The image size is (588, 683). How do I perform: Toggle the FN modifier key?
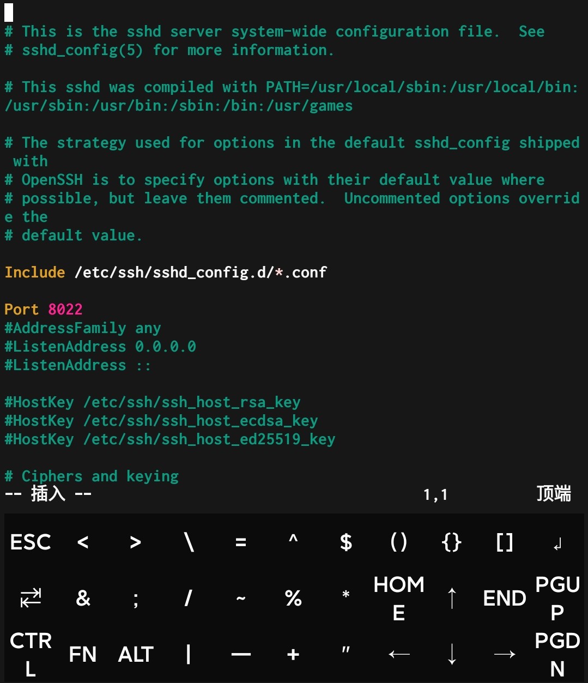pyautogui.click(x=83, y=654)
